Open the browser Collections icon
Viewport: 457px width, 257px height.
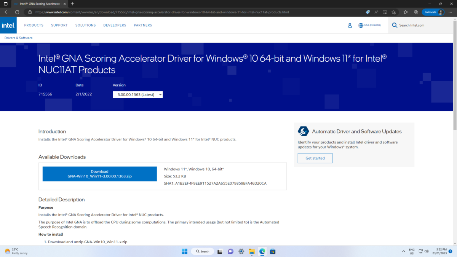pyautogui.click(x=416, y=12)
